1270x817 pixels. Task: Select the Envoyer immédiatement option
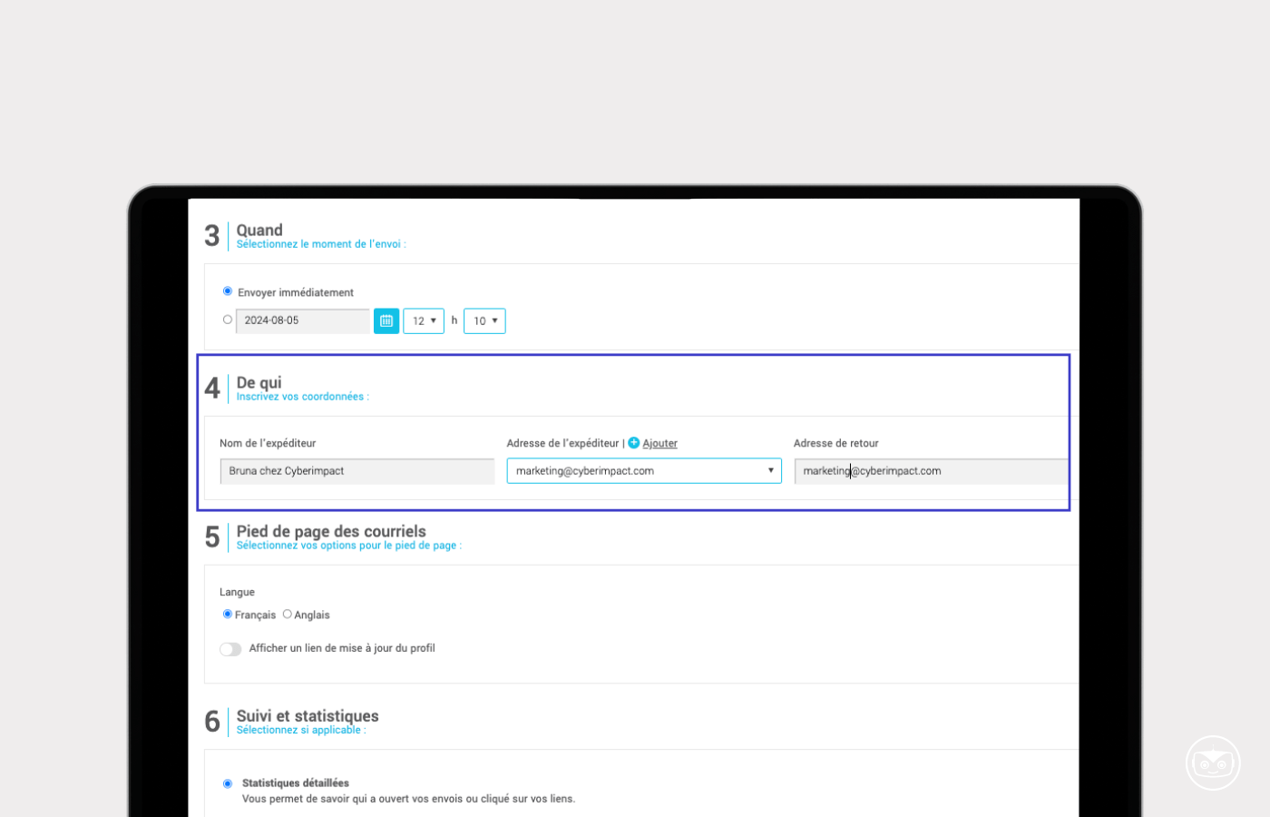pyautogui.click(x=228, y=291)
